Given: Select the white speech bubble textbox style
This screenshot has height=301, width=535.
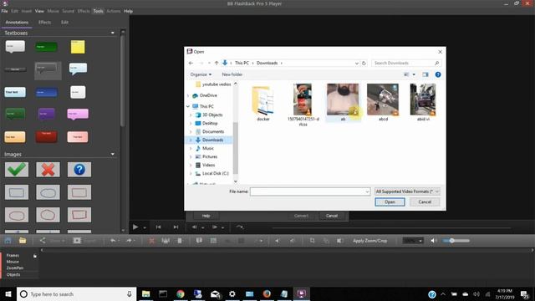Looking at the screenshot, I should tap(15, 47).
